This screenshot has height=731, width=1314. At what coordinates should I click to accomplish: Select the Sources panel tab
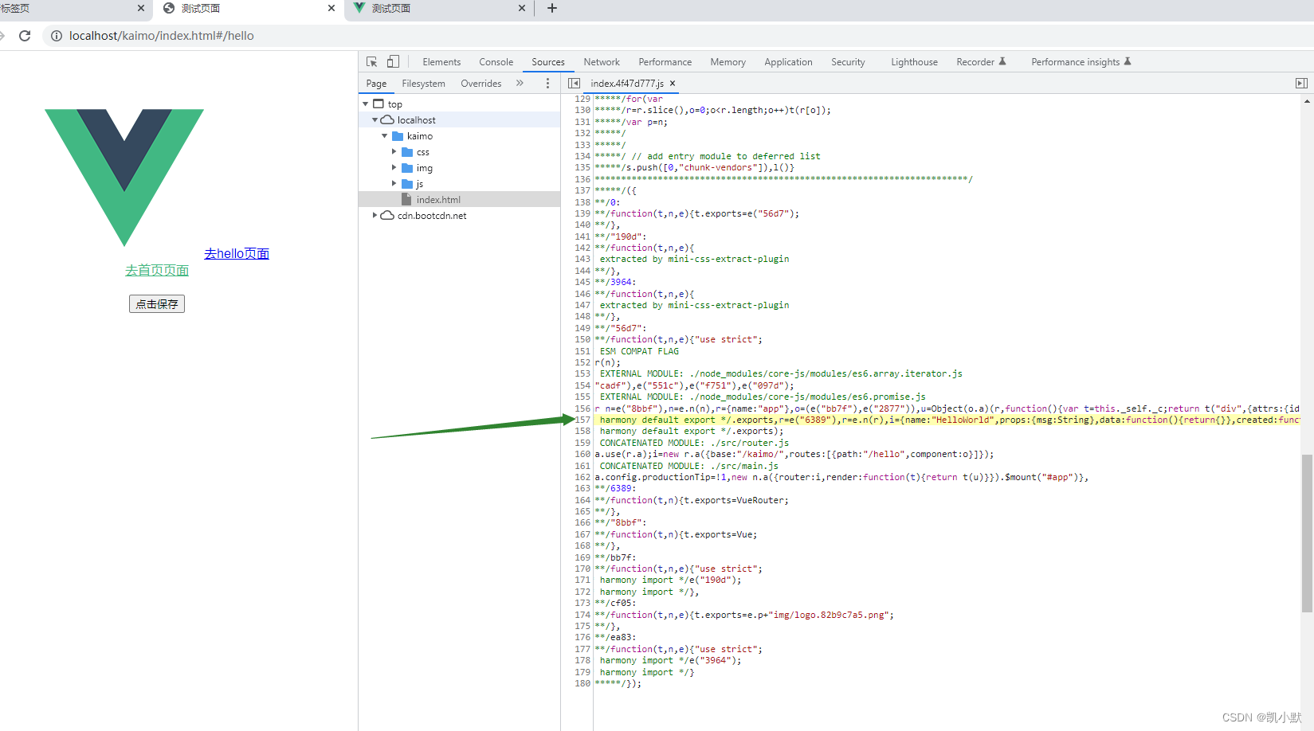(x=548, y=62)
